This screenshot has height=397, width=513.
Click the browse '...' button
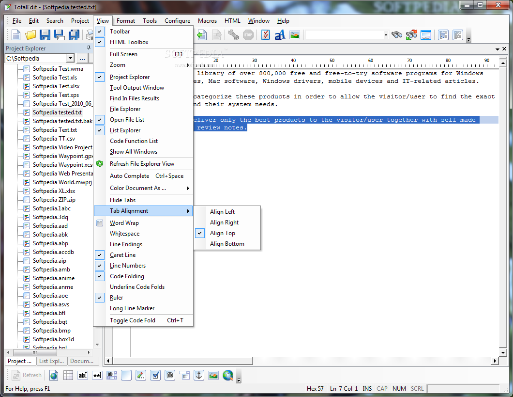(x=82, y=59)
